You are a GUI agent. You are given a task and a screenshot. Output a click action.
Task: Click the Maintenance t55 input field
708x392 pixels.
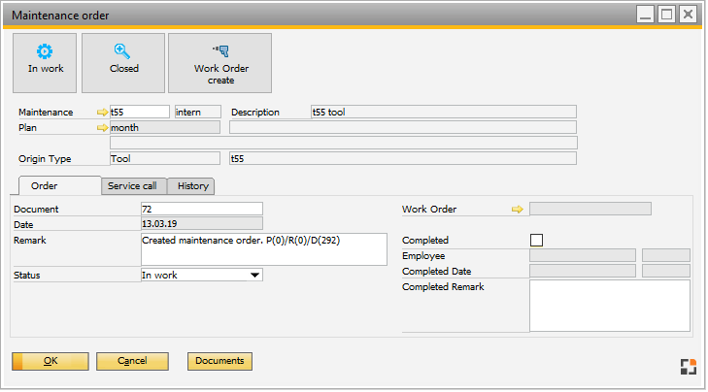click(x=140, y=113)
